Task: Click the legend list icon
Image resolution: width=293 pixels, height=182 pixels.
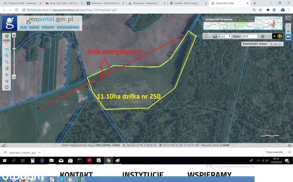Action: (x=207, y=36)
